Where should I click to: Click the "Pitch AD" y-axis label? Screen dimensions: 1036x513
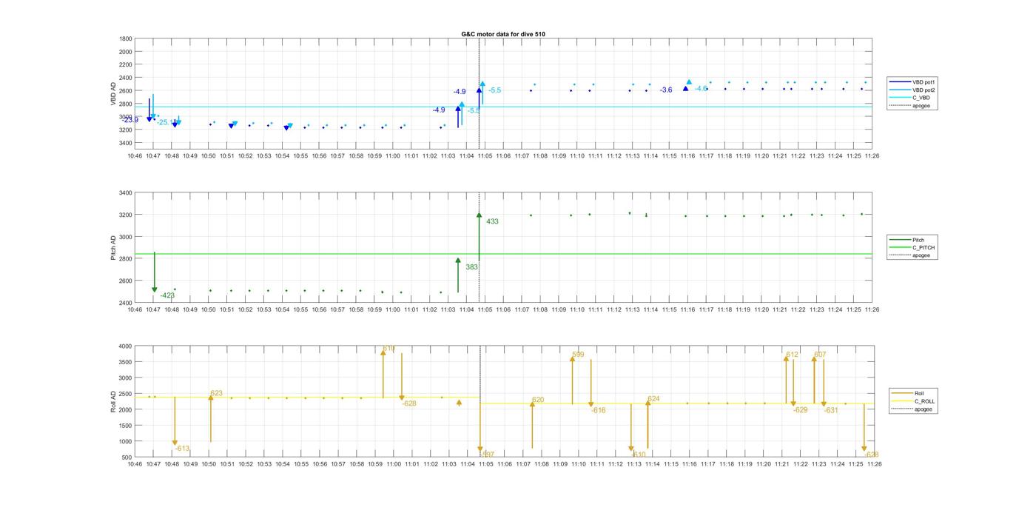(113, 248)
